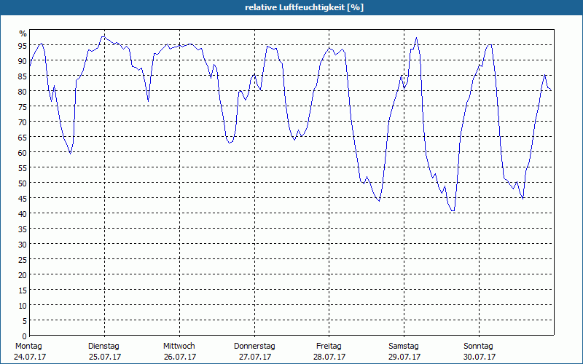
Task: Click the 0 y-axis value
Action: coord(25,336)
